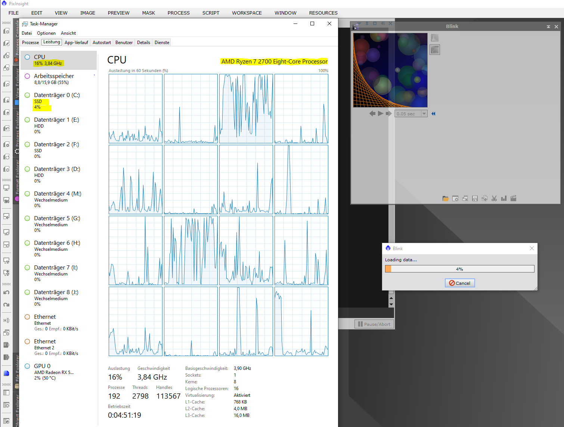This screenshot has height=427, width=564.
Task: Play the Blink animation
Action: coord(381,113)
